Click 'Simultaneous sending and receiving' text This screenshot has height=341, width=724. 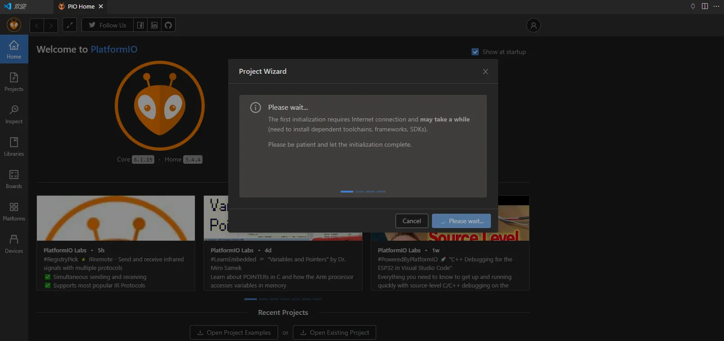click(x=99, y=277)
